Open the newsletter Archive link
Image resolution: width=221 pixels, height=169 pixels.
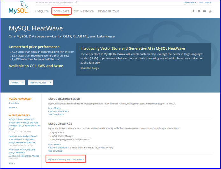(x=13, y=108)
